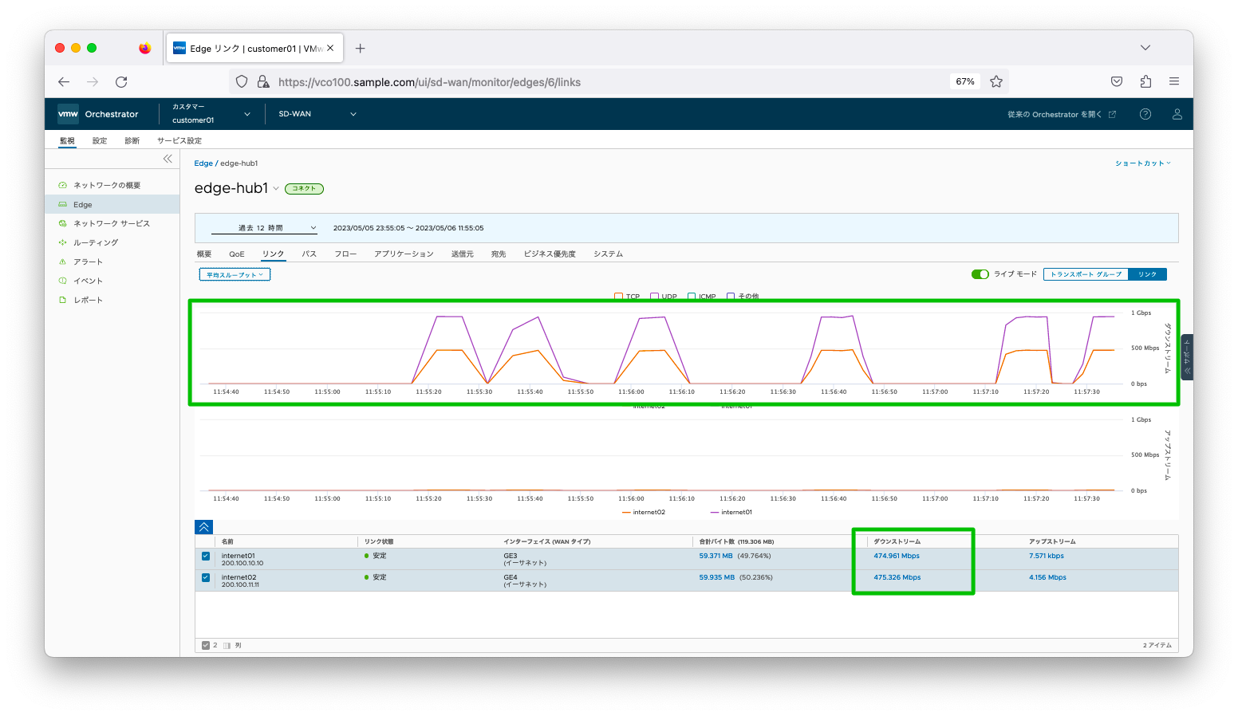
Task: Toggle the TCP checkbox
Action: [618, 297]
